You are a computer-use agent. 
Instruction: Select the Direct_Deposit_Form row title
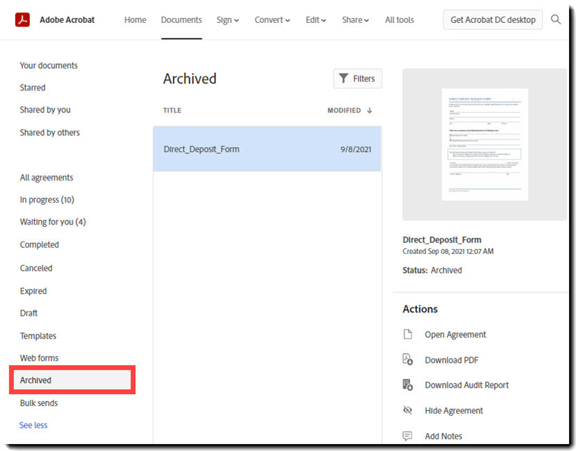pos(201,149)
